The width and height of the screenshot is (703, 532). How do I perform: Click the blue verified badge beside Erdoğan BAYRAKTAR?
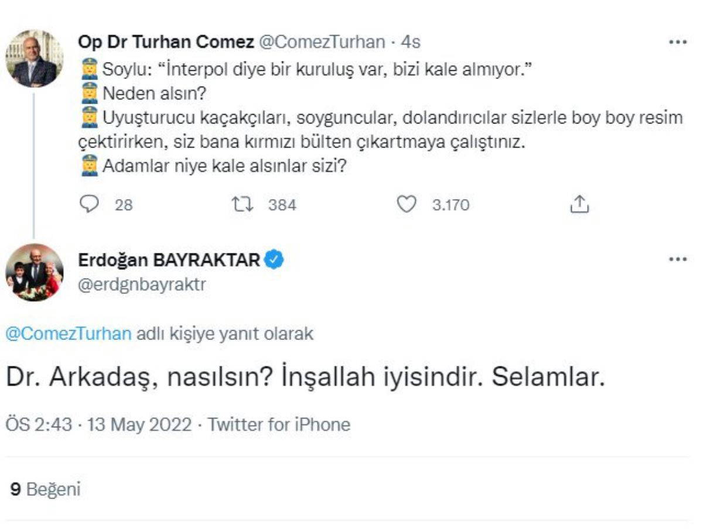(274, 259)
